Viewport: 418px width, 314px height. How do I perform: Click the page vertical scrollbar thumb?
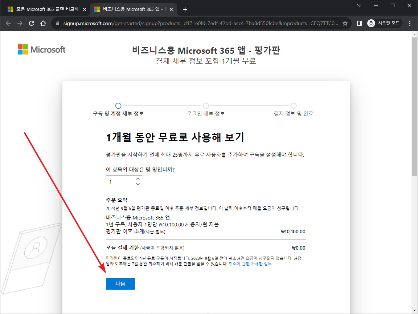coord(414,106)
